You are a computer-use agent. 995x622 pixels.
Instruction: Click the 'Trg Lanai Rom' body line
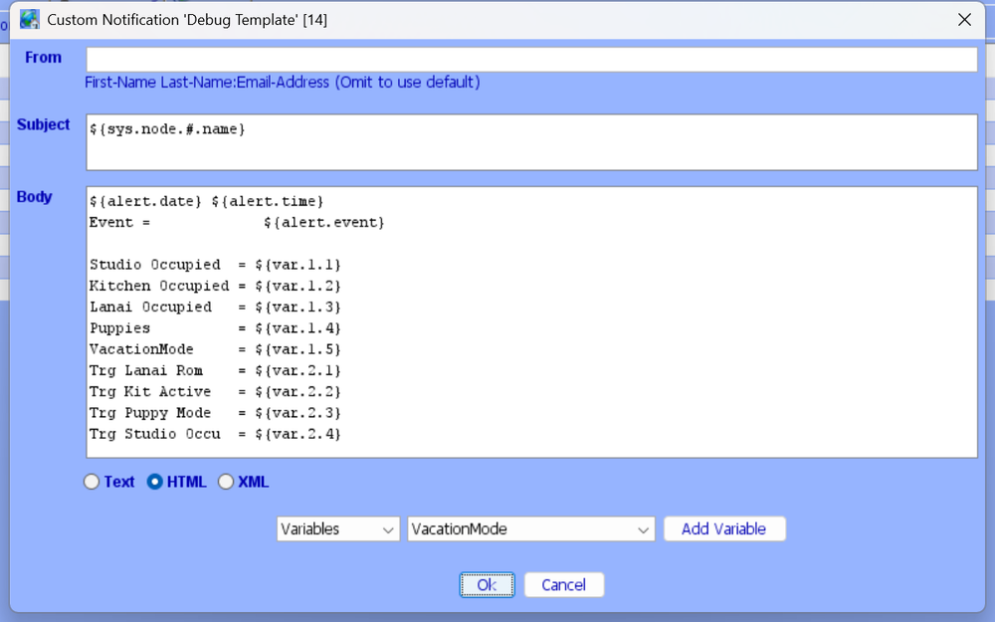[x=215, y=370]
